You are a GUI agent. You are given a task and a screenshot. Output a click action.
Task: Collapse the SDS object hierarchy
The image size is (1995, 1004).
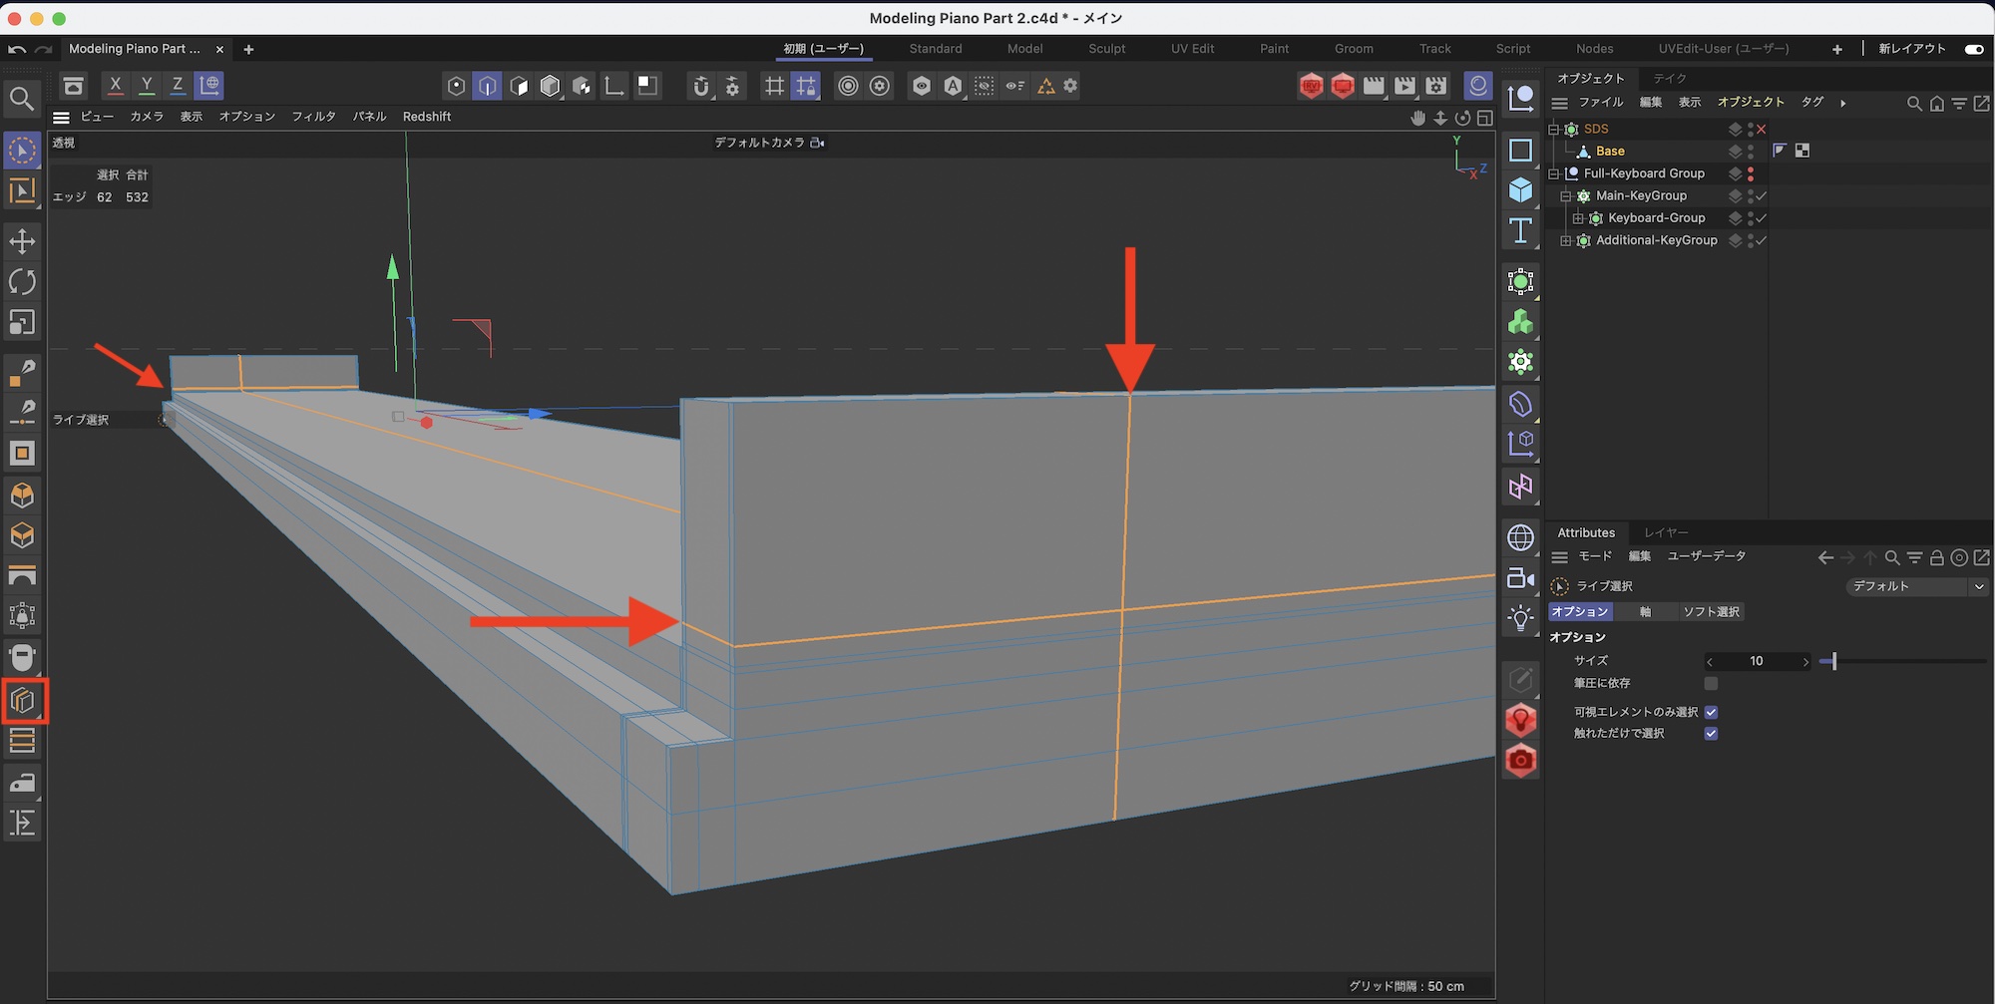point(1553,130)
